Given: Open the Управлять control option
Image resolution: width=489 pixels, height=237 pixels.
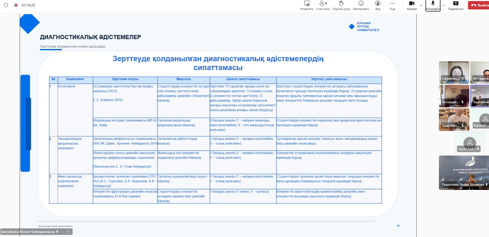Looking at the screenshot, I should [x=307, y=5].
